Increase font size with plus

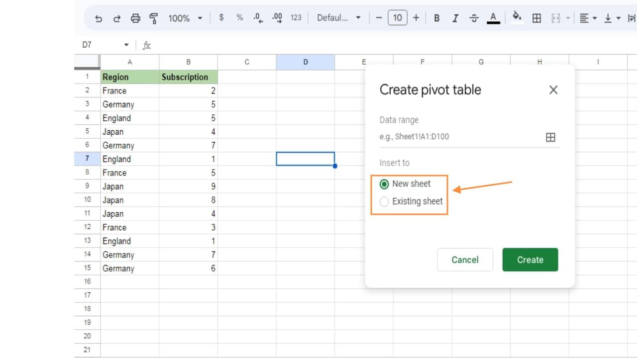pyautogui.click(x=416, y=18)
